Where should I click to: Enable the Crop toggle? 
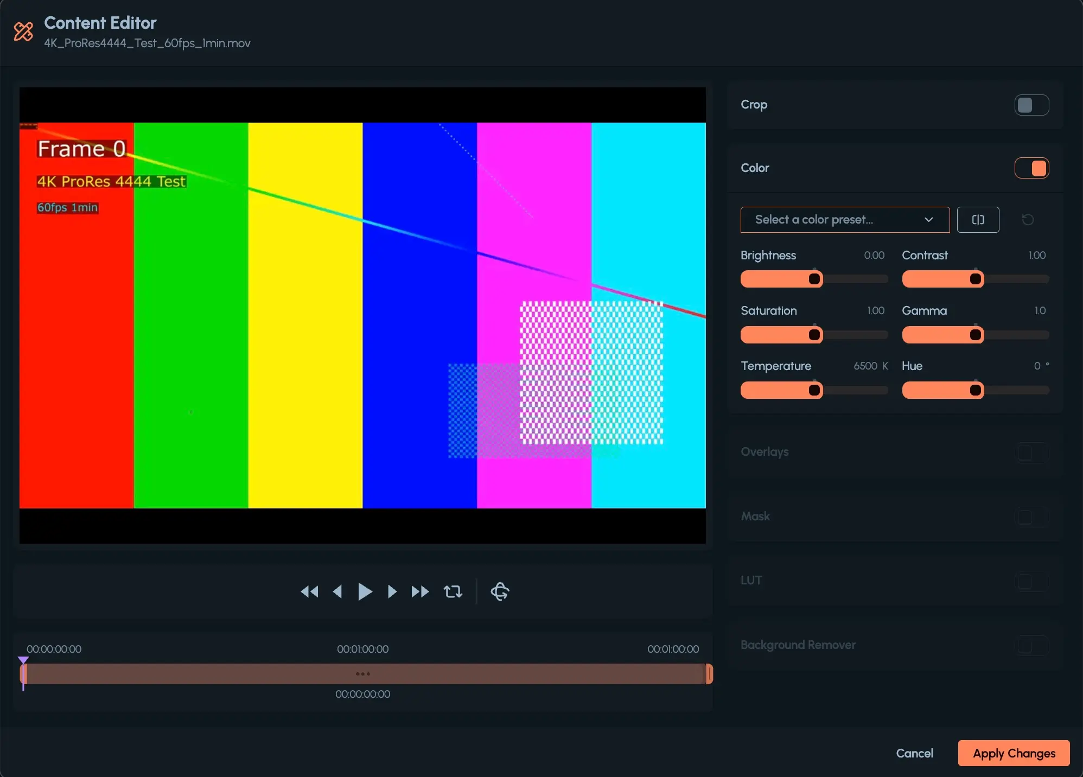1031,105
